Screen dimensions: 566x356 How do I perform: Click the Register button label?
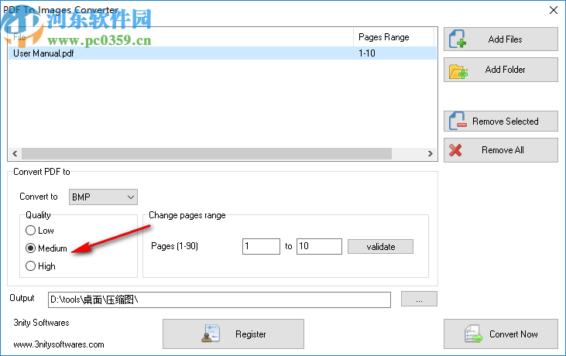coord(251,334)
